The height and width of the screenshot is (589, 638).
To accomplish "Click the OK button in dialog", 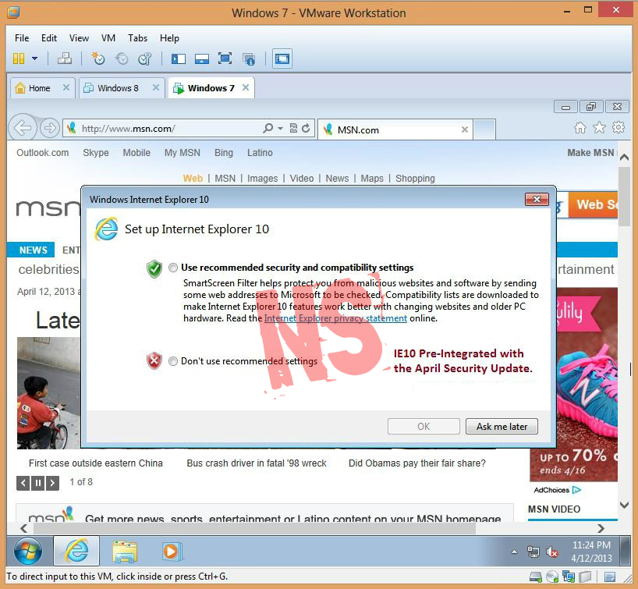I will click(424, 426).
